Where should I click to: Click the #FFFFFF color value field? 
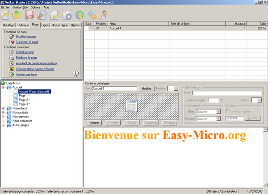tap(234, 118)
